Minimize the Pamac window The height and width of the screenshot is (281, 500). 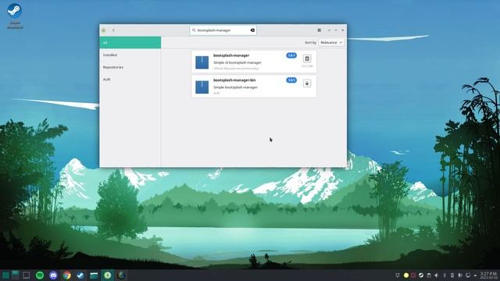click(329, 30)
